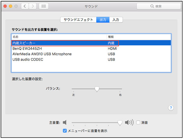Select AVerMedia AM310 USB Microphone row
This screenshot has height=139, width=184.
(x=91, y=54)
